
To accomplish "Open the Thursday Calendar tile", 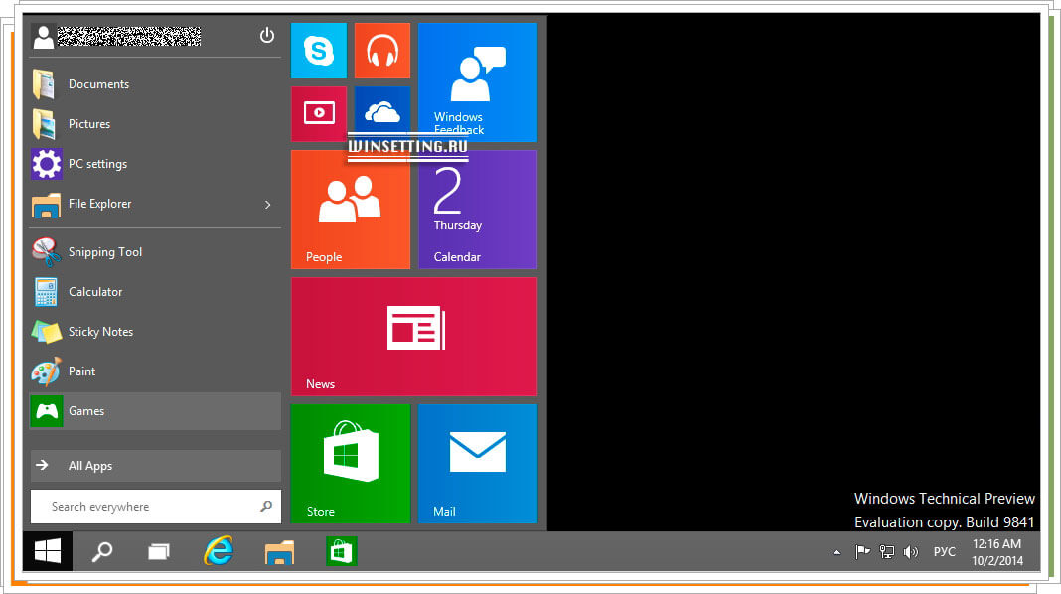I will [x=477, y=209].
